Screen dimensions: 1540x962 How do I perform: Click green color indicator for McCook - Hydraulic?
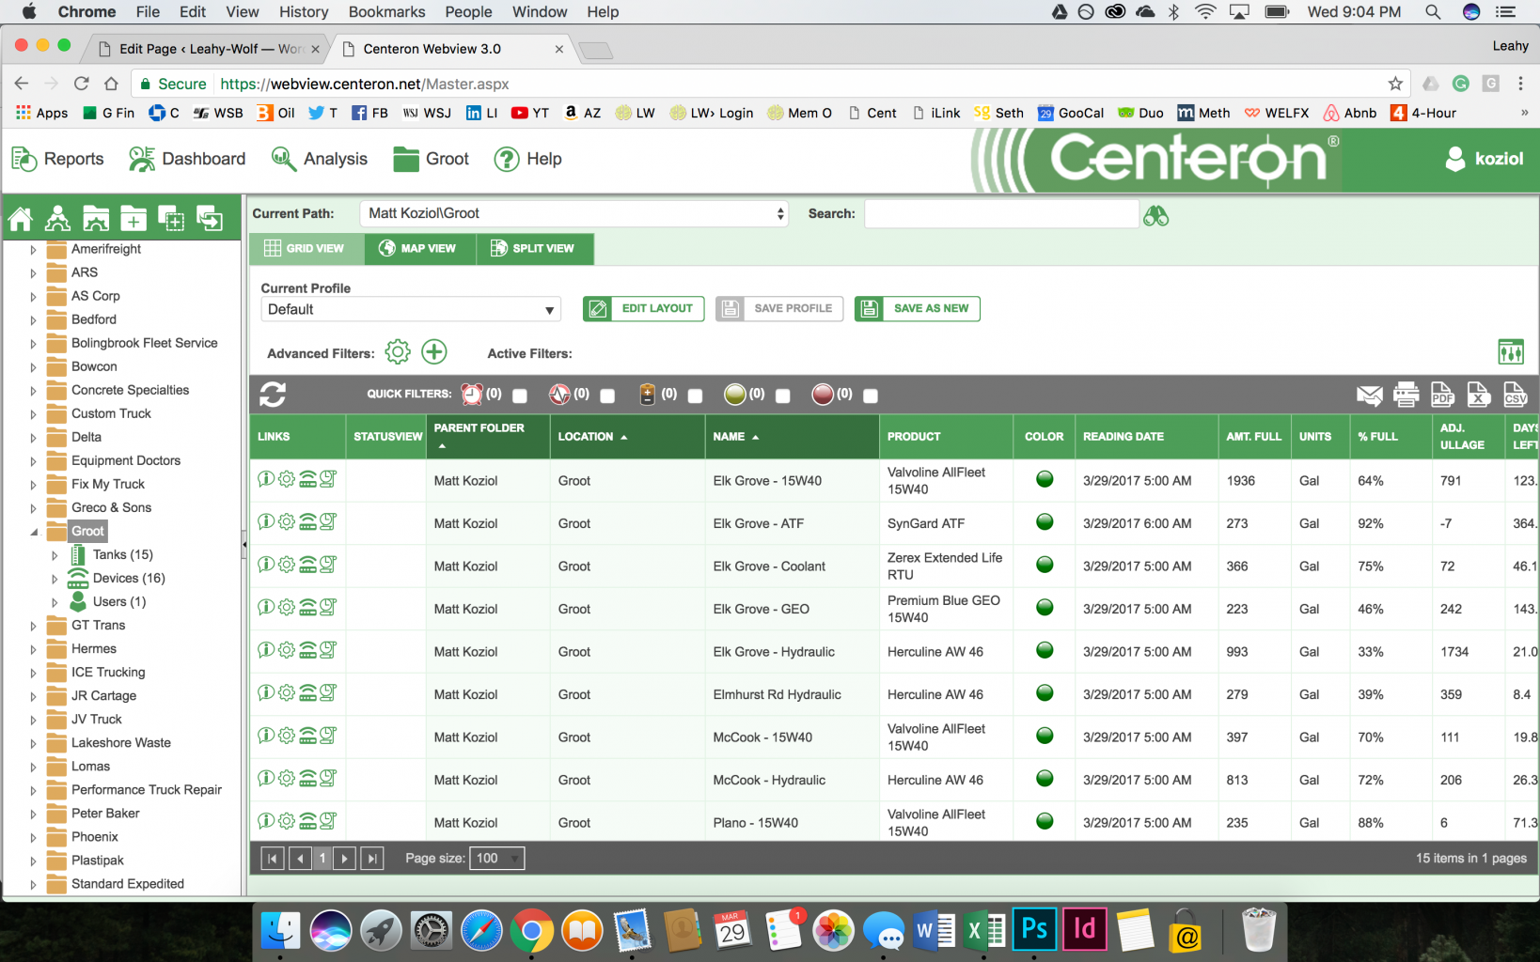click(x=1045, y=778)
